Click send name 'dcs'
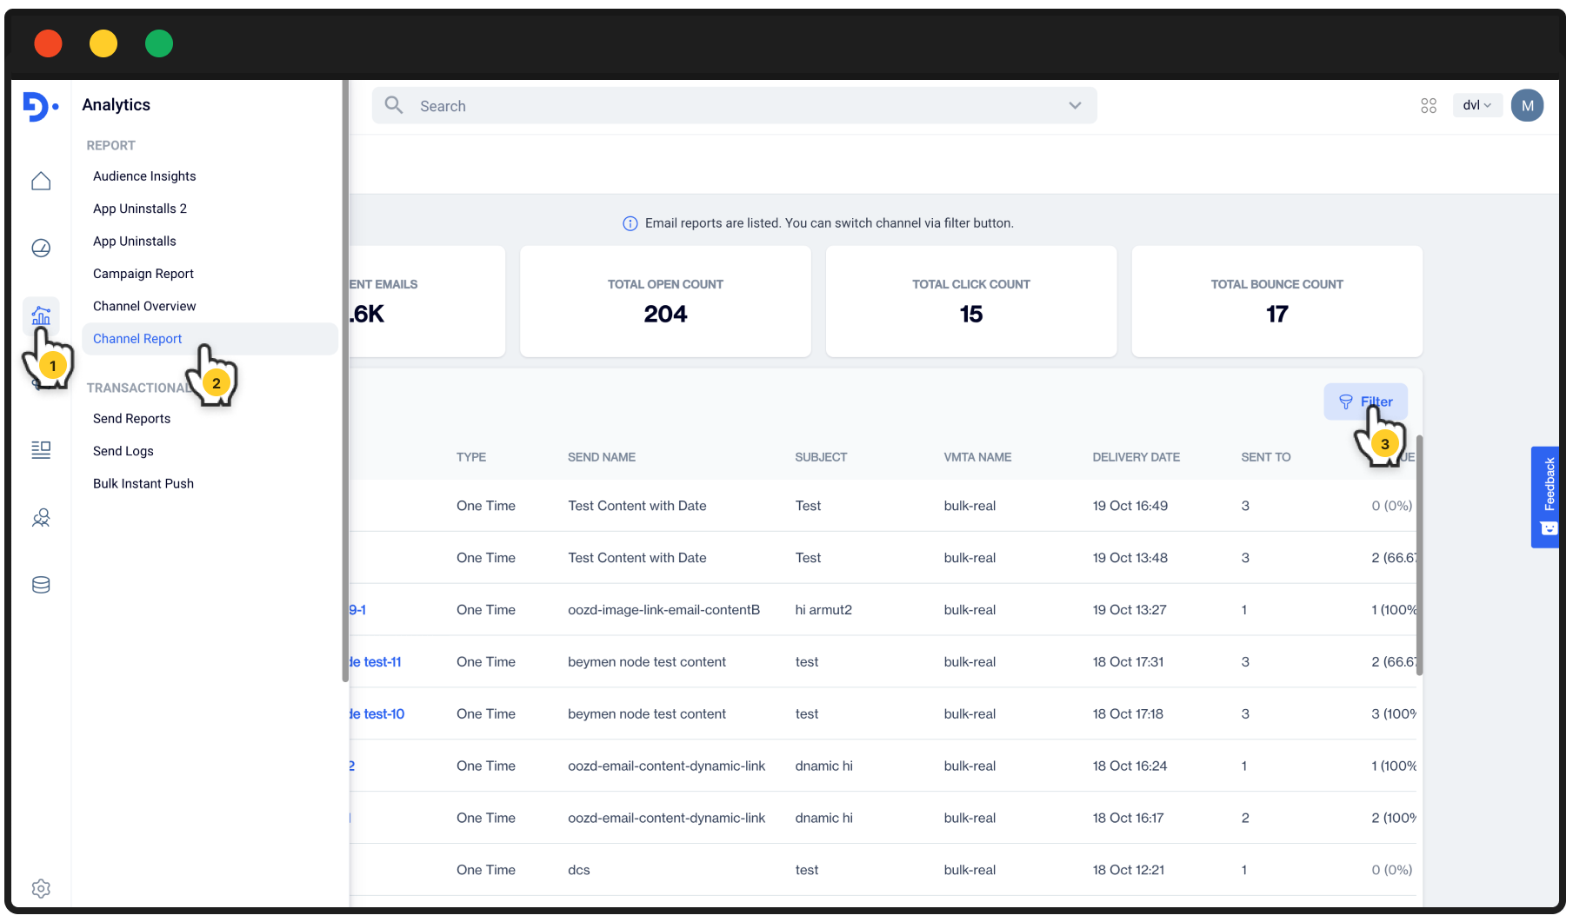Viewport: 1573px width, 922px height. coord(579,871)
